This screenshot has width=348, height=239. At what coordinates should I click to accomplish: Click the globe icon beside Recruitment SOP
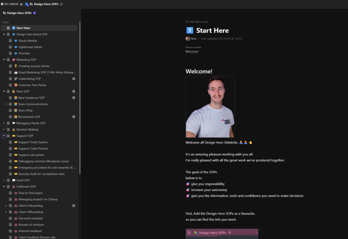[x=74, y=117]
